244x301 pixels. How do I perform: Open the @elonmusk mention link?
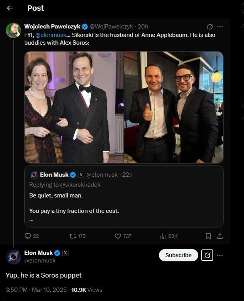(51, 35)
